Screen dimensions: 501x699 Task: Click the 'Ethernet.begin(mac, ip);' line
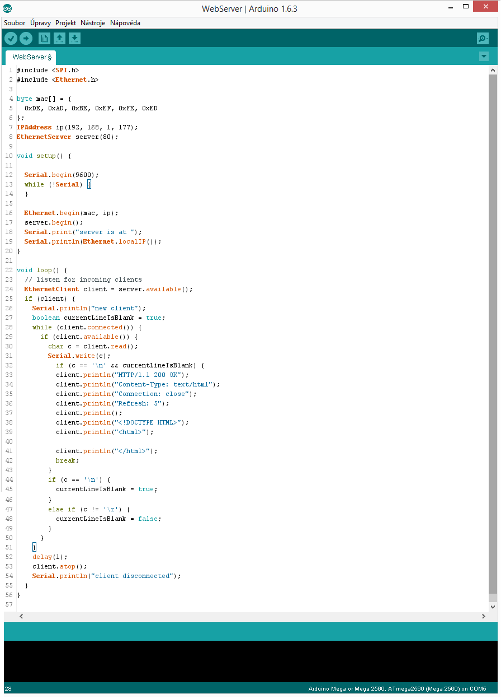72,213
